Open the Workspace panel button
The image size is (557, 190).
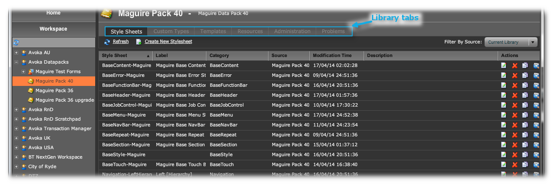coord(53,29)
